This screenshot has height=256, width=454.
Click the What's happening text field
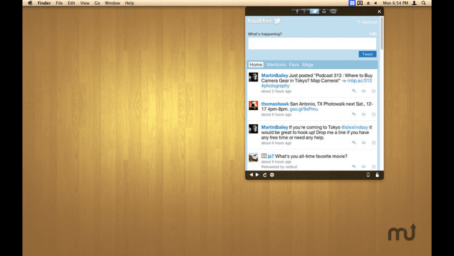point(312,43)
